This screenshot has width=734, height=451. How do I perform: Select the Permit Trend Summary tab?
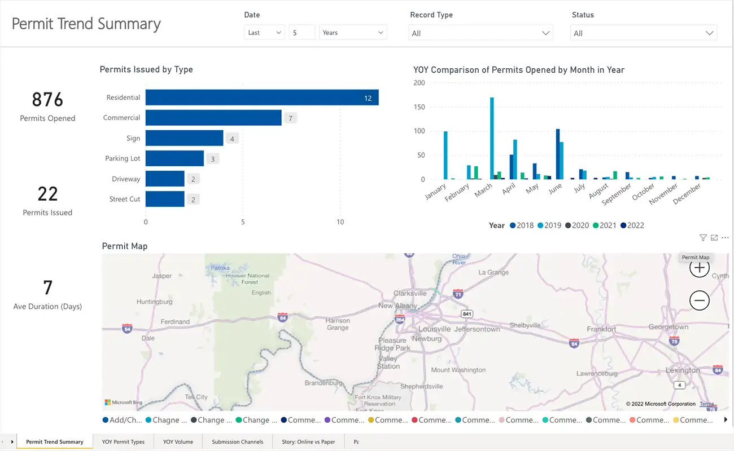55,442
